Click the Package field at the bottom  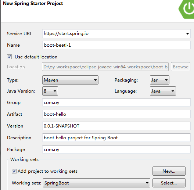coord(116,150)
